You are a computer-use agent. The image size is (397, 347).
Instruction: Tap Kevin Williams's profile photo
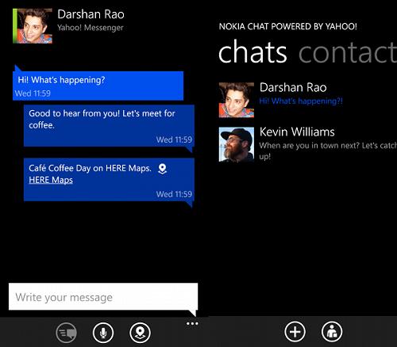237,144
